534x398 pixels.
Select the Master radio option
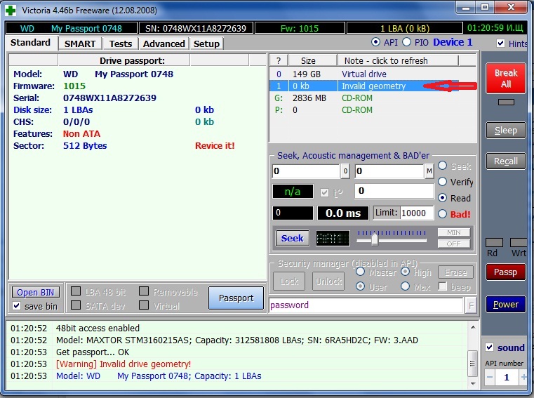tap(360, 272)
